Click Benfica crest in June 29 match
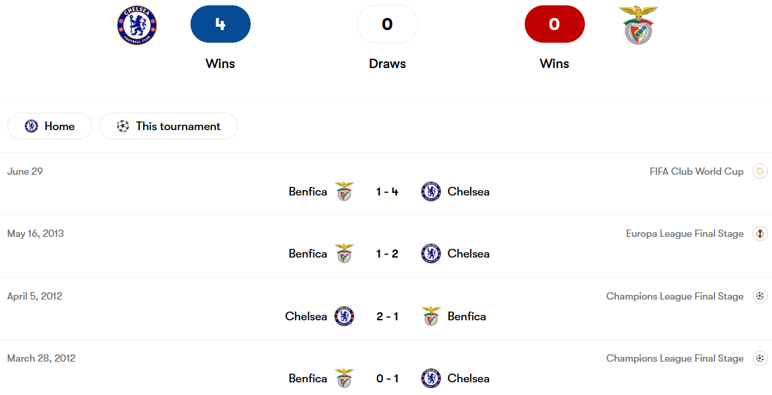This screenshot has width=772, height=395. click(x=344, y=191)
